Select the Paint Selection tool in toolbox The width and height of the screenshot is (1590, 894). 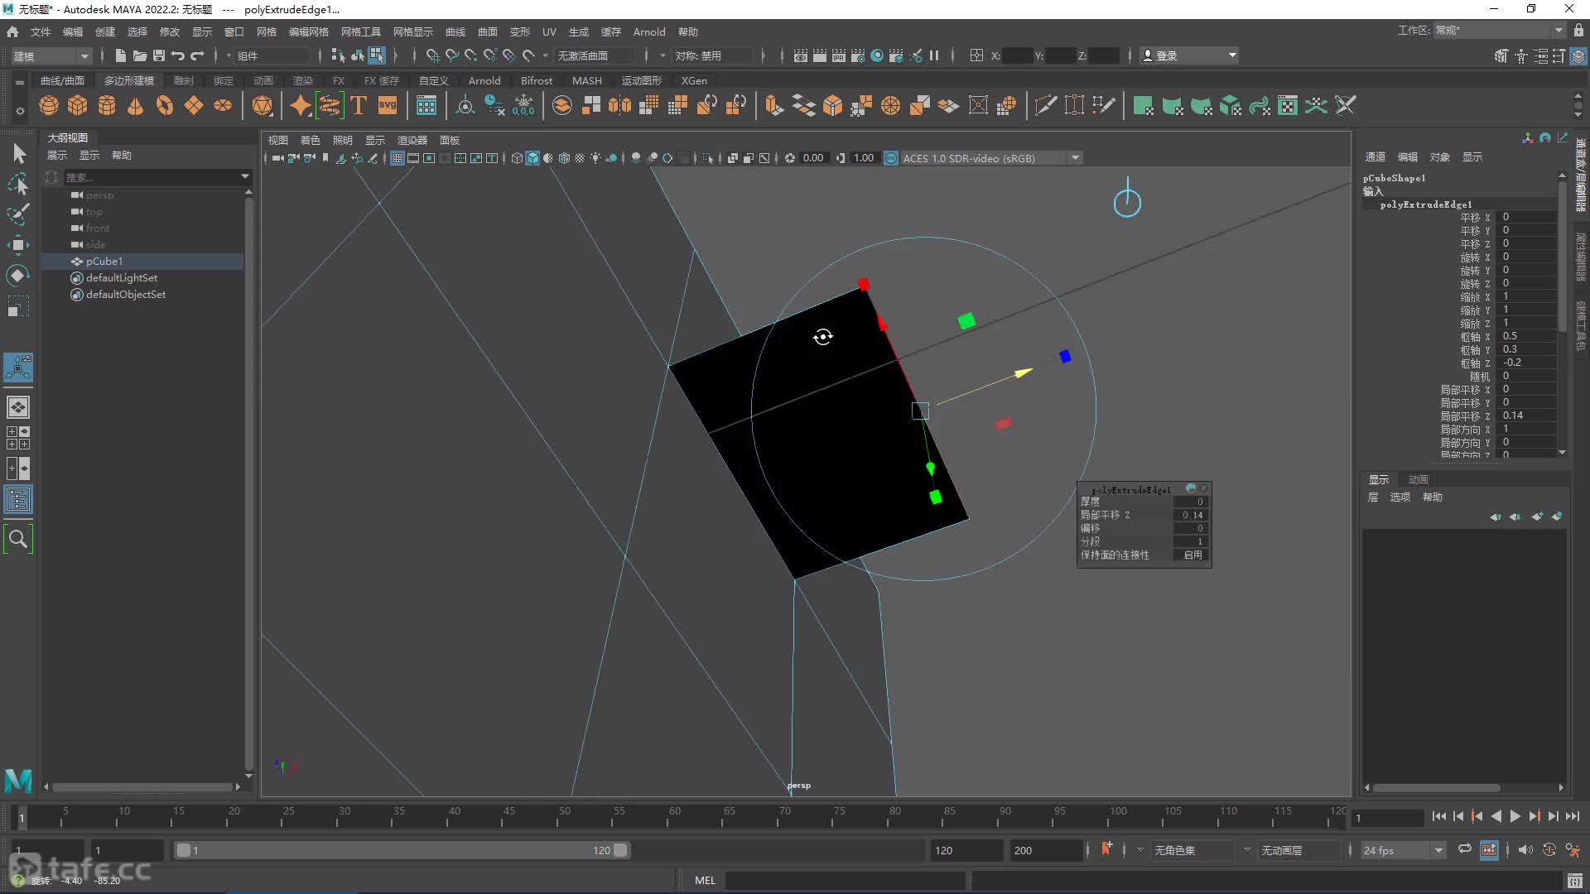[x=19, y=214]
